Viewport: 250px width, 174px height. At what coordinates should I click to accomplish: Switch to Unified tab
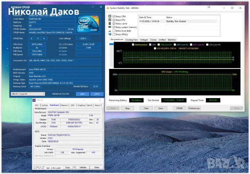pos(162,40)
